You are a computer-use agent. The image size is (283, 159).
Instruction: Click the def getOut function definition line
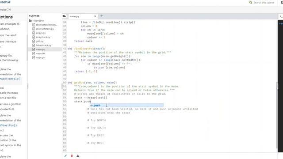click(92, 83)
